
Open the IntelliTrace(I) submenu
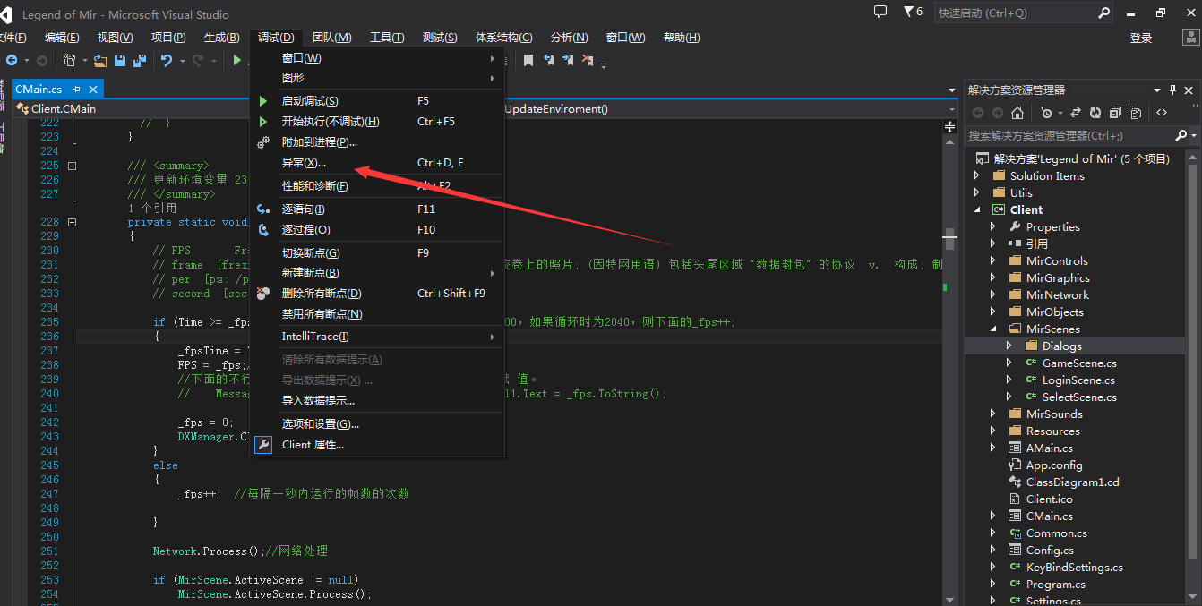click(x=377, y=337)
